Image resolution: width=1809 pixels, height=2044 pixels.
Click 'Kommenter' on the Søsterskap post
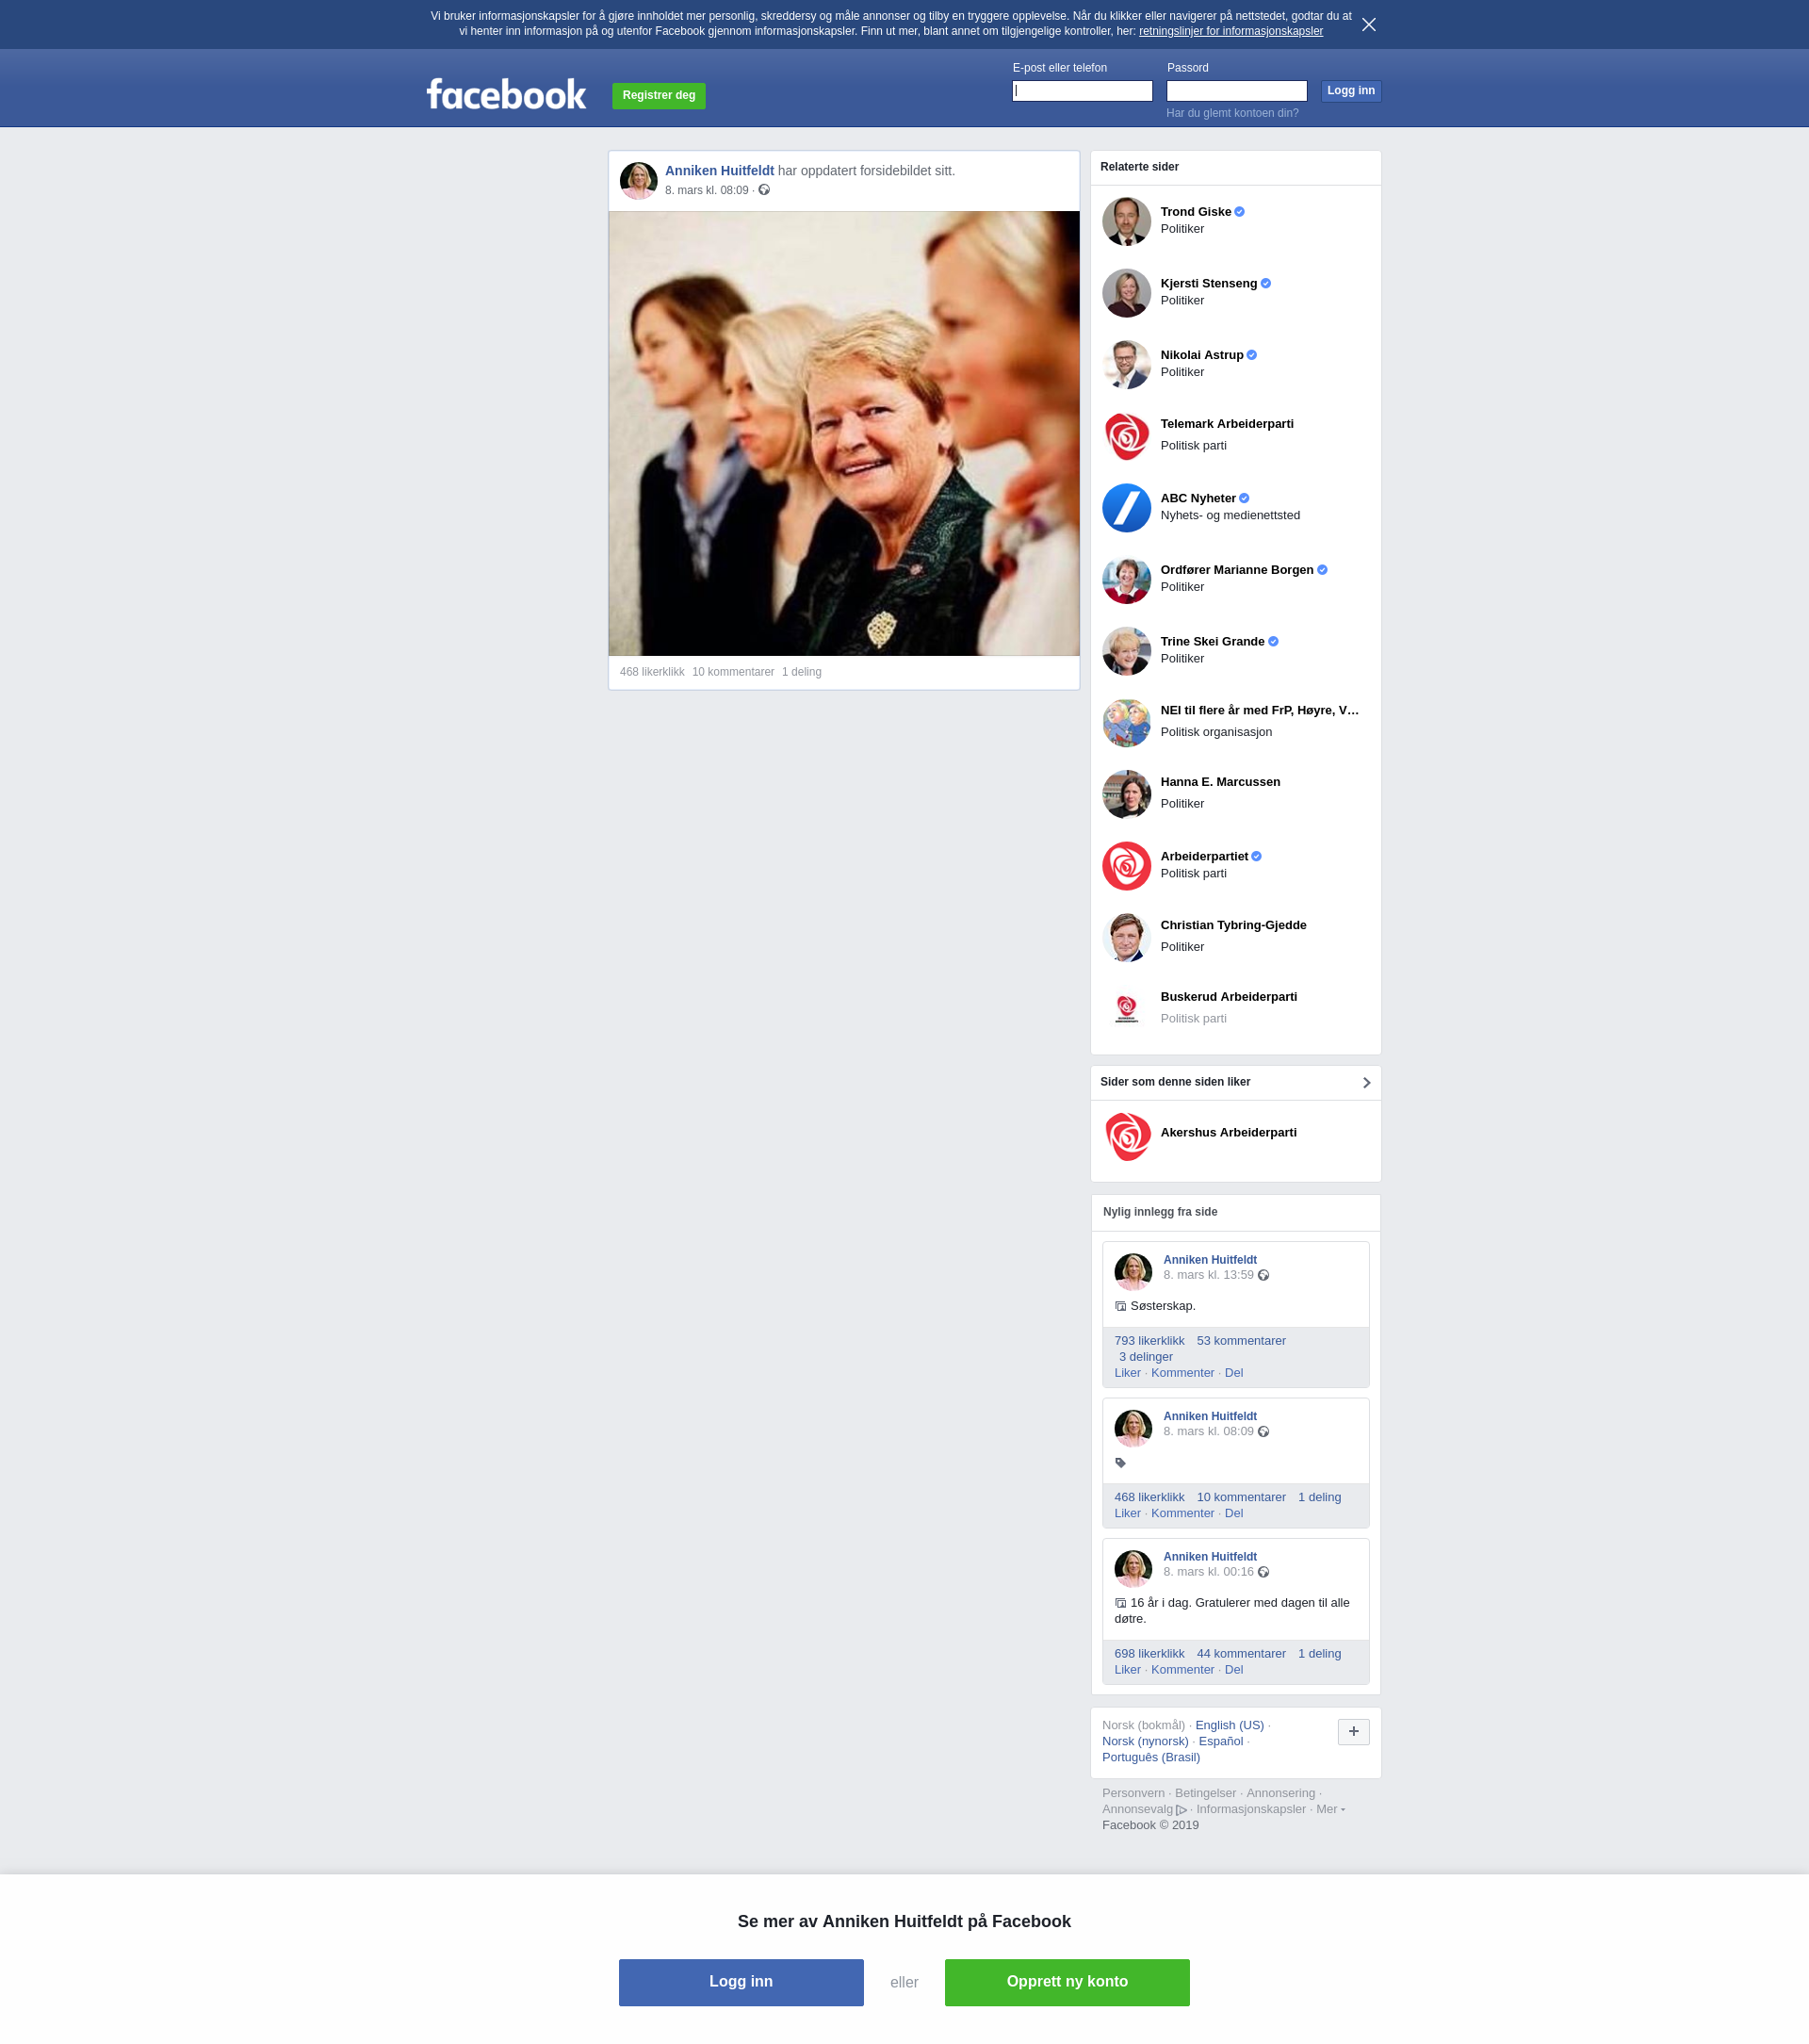tap(1182, 1373)
